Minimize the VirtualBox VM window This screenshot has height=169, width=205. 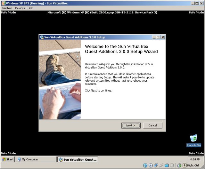point(193,3)
